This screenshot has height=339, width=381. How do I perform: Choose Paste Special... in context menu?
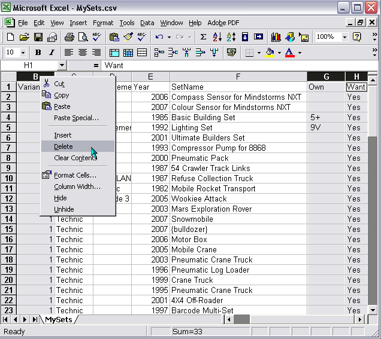[78, 118]
